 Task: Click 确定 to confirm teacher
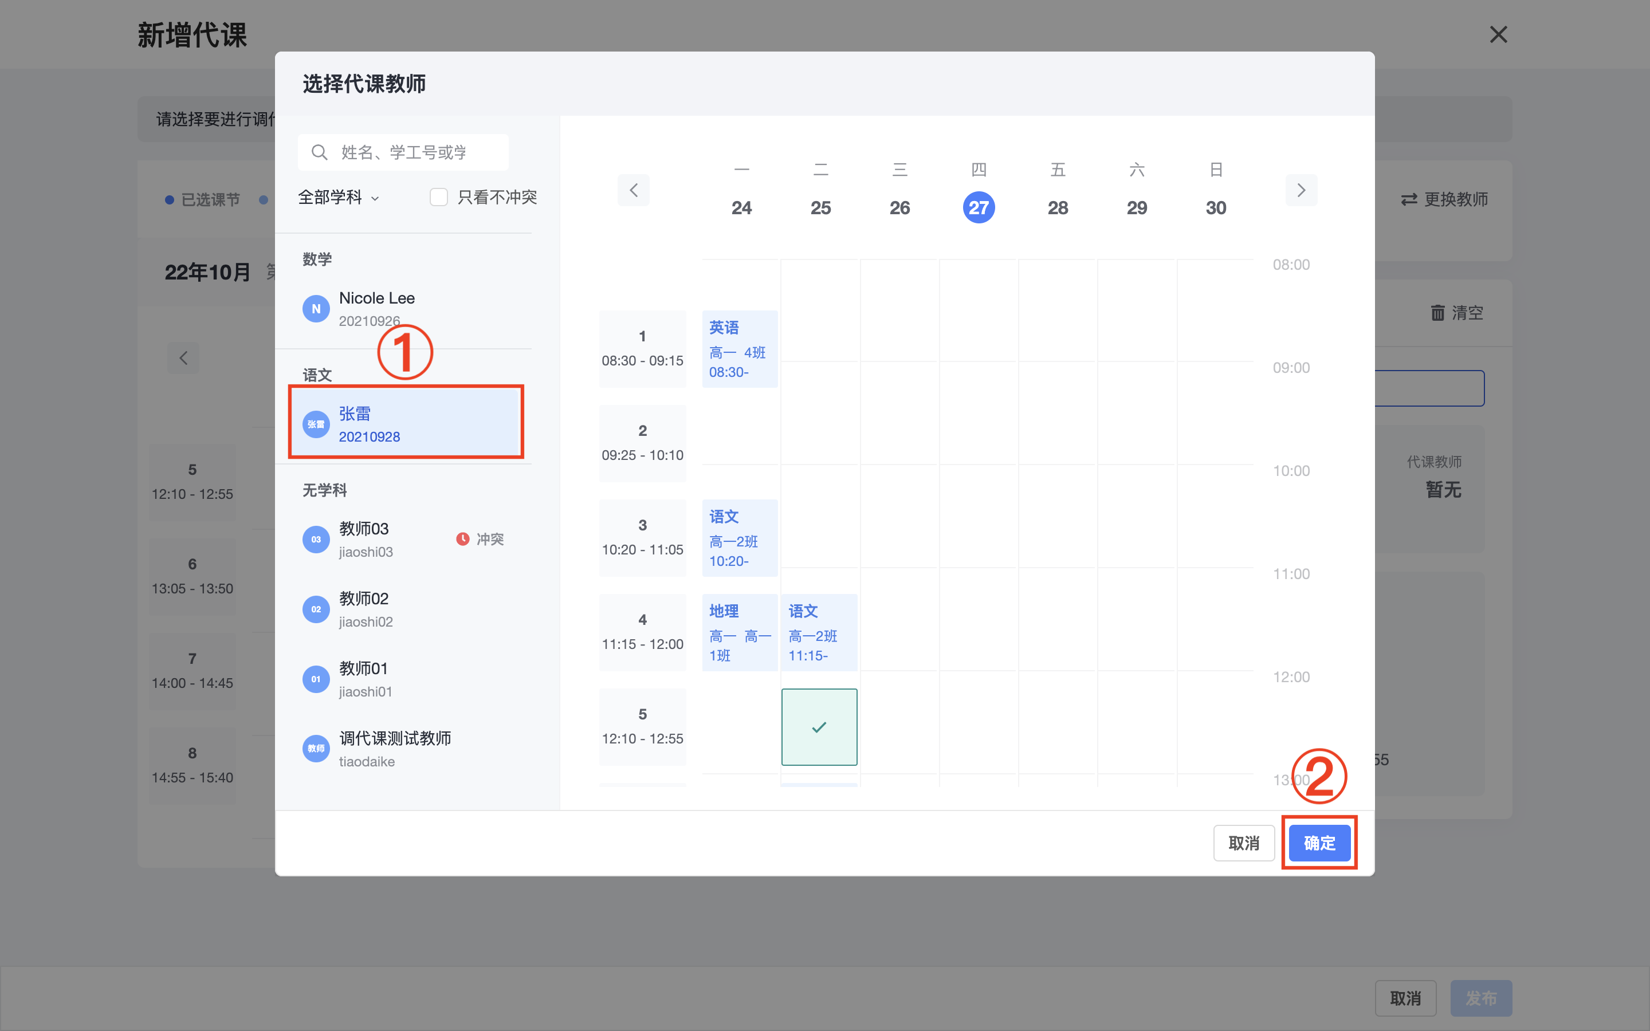[x=1319, y=843]
